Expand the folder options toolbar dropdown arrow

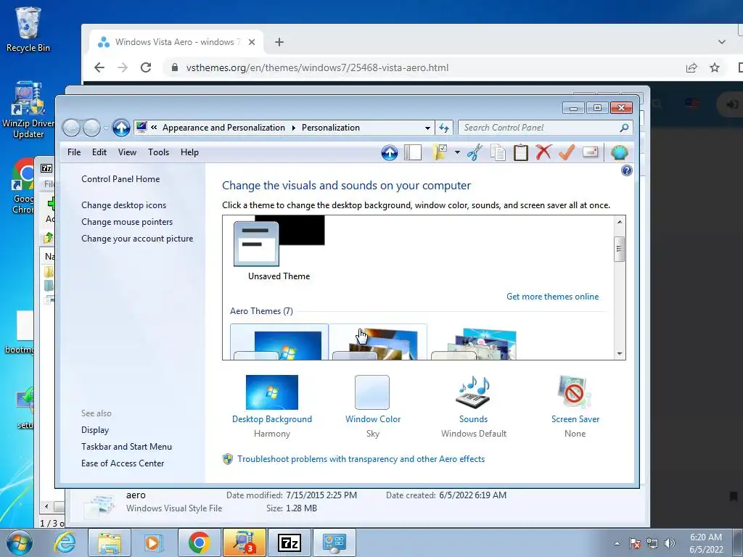tap(457, 152)
